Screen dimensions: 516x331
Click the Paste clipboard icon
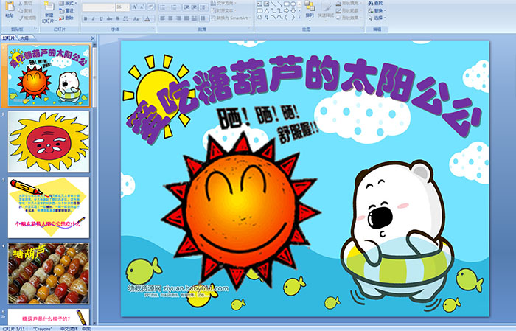[10, 7]
